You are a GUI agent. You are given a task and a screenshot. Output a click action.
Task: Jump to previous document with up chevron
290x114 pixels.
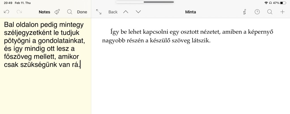126,12
